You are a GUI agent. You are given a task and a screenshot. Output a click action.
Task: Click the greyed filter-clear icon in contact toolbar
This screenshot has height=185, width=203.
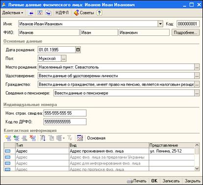[x=70, y=138]
